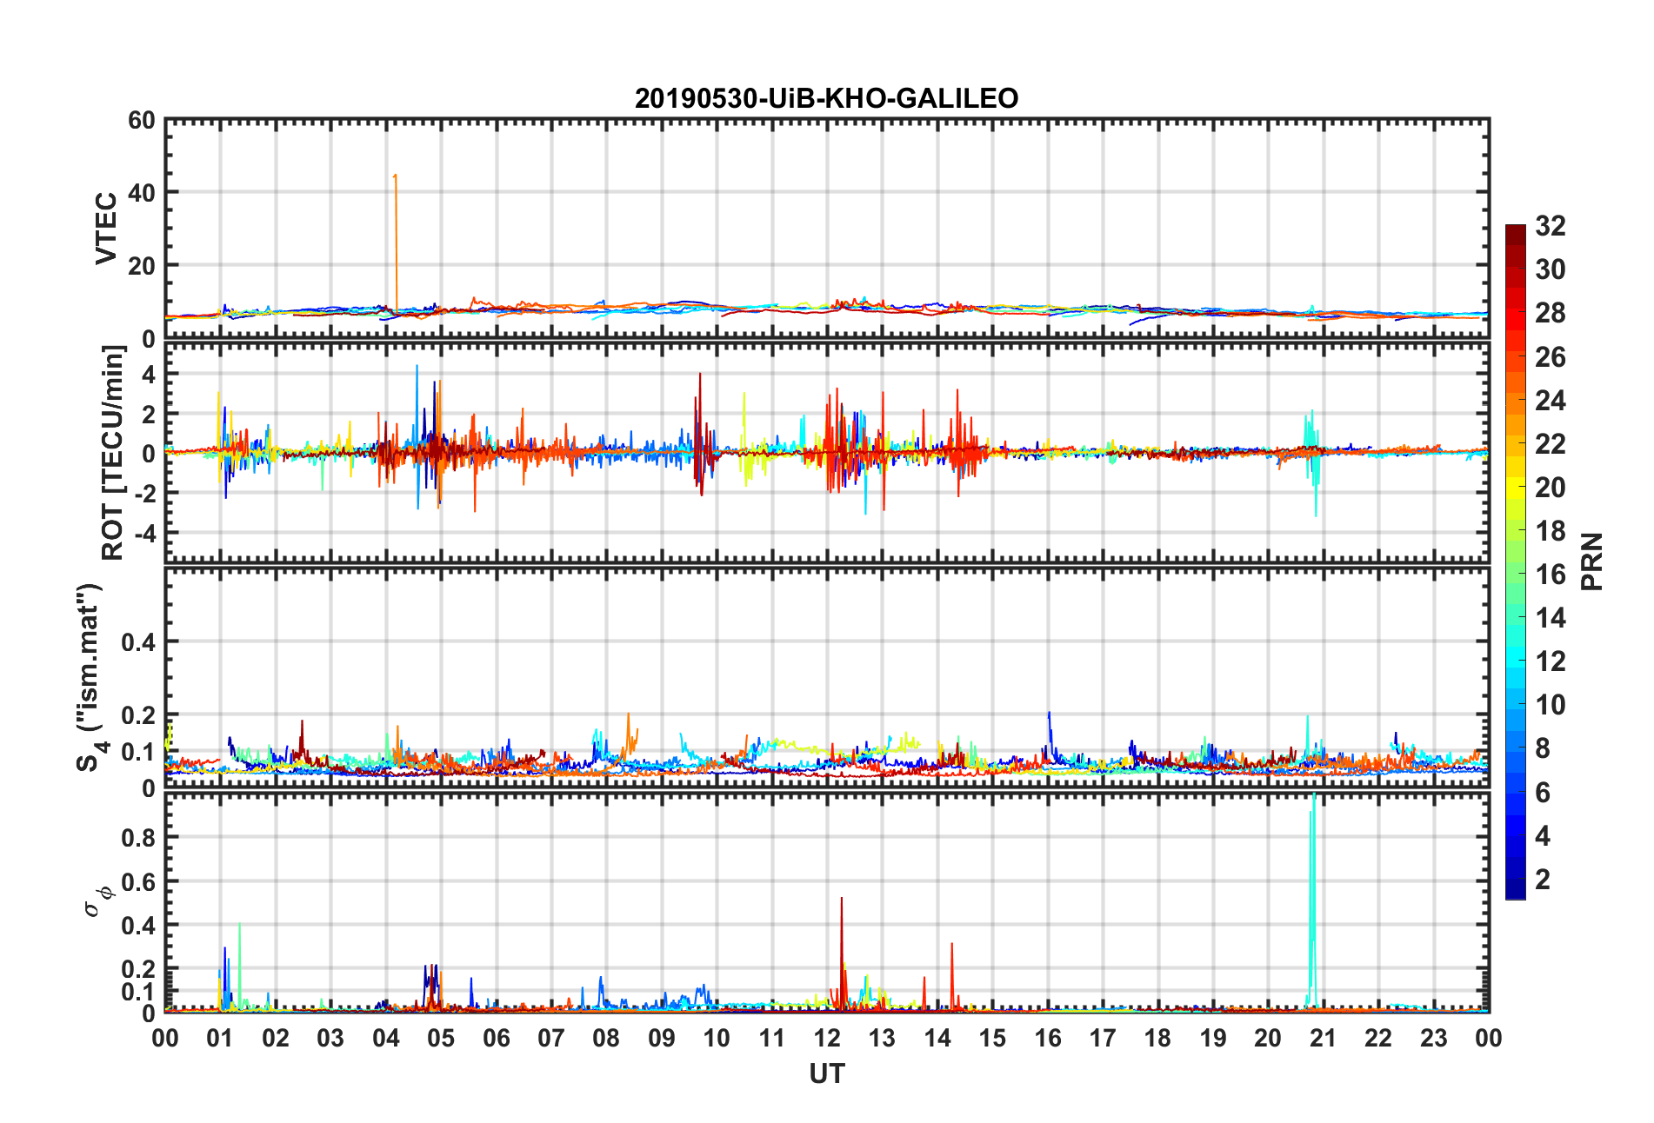Viewport: 1654px width, 1123px height.
Task: Click the 11 hour tick on UT axis
Action: (772, 1038)
